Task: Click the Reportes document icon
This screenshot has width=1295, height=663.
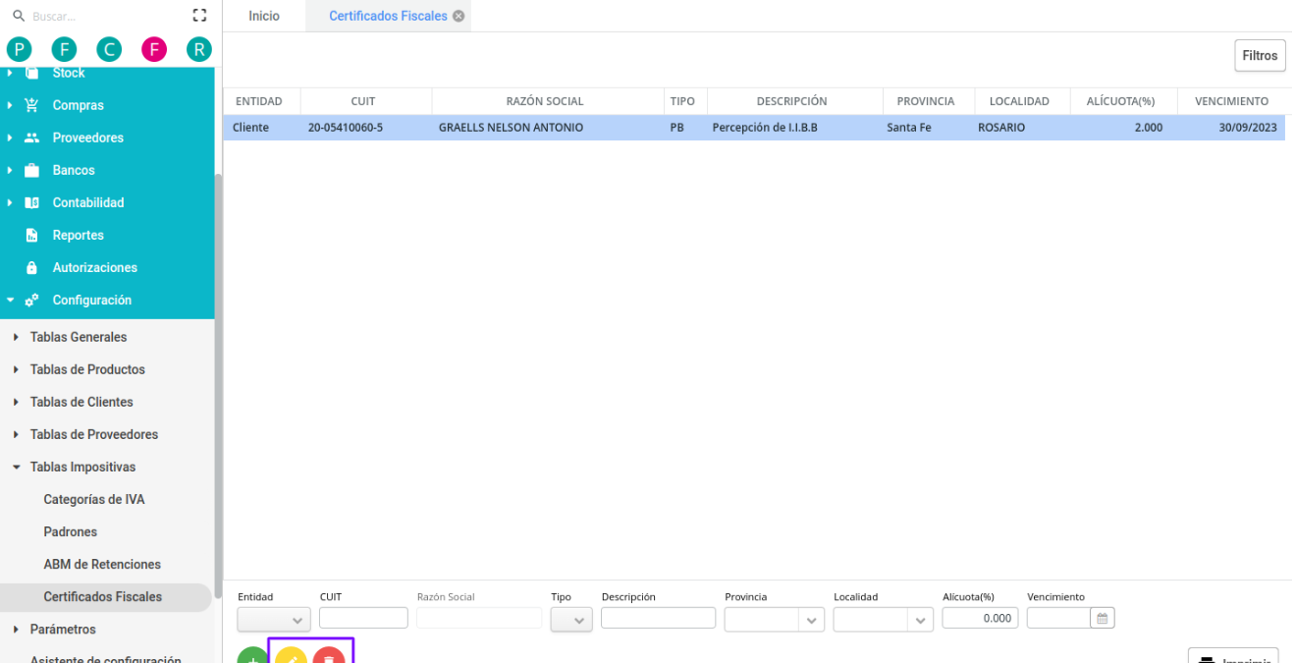Action: coord(31,235)
